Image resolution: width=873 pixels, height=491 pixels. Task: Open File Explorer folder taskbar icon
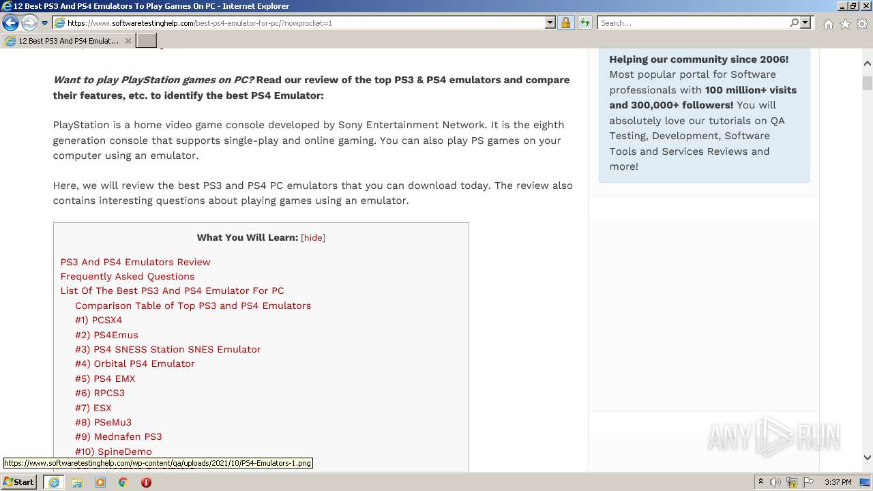pos(77,482)
